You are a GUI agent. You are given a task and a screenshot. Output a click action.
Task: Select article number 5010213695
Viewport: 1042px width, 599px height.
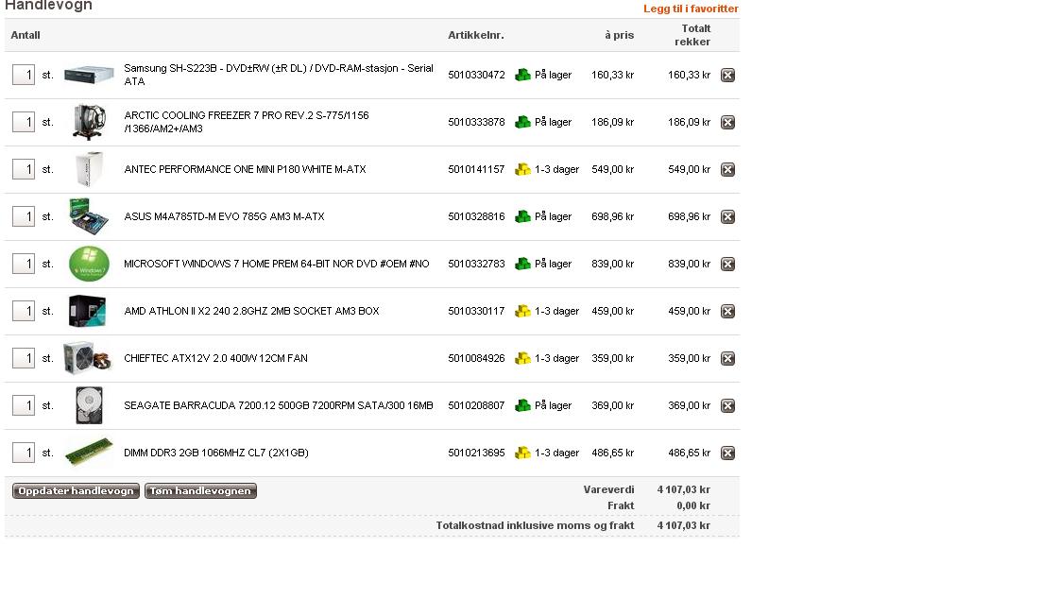(476, 453)
